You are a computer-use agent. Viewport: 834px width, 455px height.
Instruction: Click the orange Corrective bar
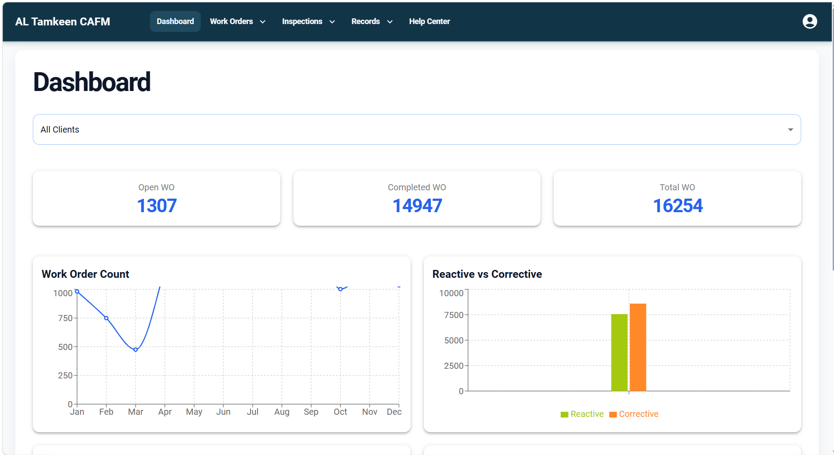pyautogui.click(x=638, y=347)
